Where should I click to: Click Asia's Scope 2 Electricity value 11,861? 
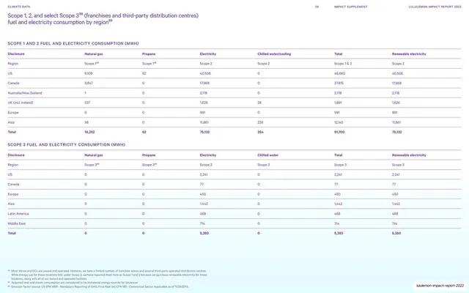click(204, 122)
